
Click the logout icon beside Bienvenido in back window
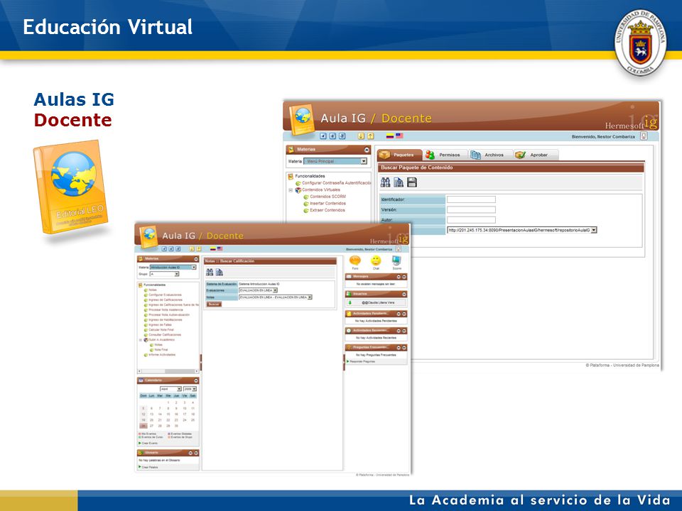pos(644,136)
